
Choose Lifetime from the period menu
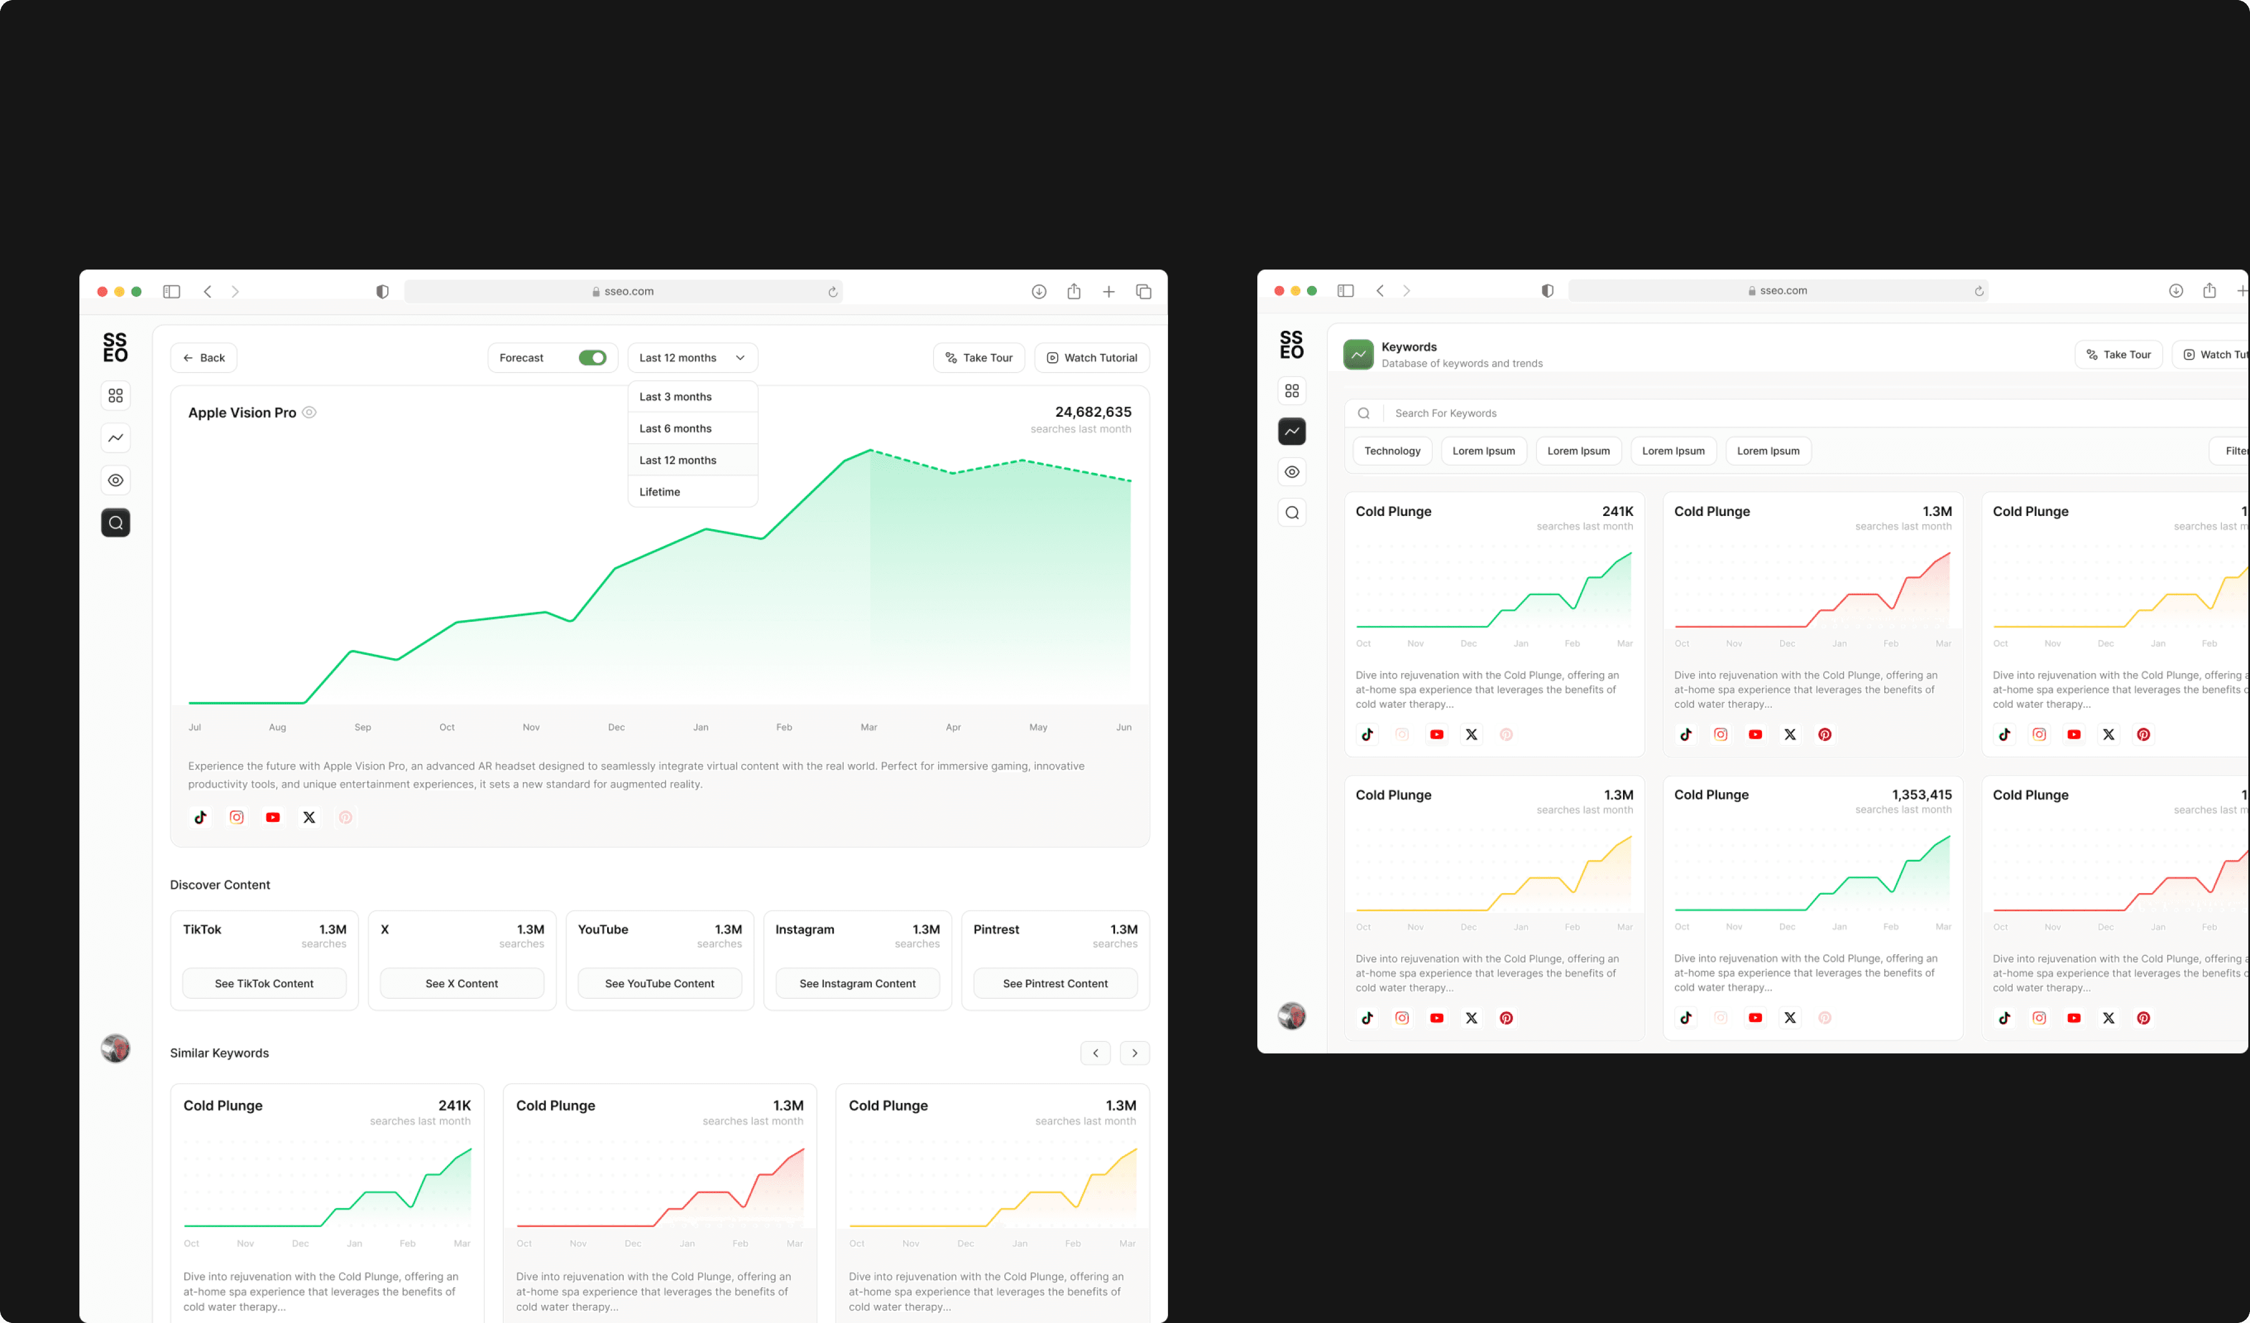659,492
